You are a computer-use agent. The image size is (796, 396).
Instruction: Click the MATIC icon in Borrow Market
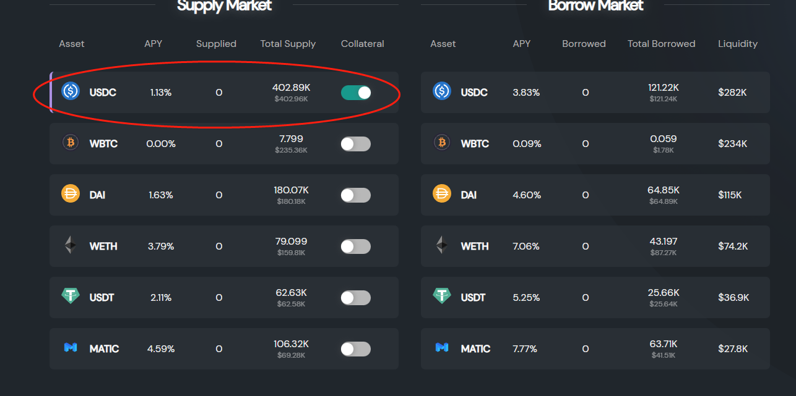click(442, 348)
